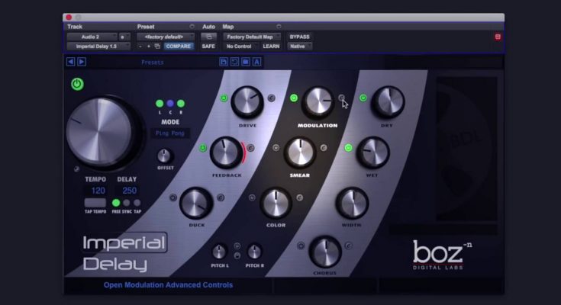Click the BYPASS button
561x305 pixels.
tap(299, 37)
